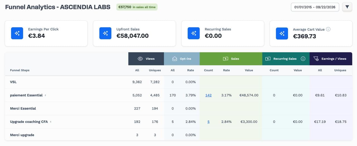Click the €58,047.00 Upfront Sales value
This screenshot has height=146, width=357.
click(x=132, y=36)
